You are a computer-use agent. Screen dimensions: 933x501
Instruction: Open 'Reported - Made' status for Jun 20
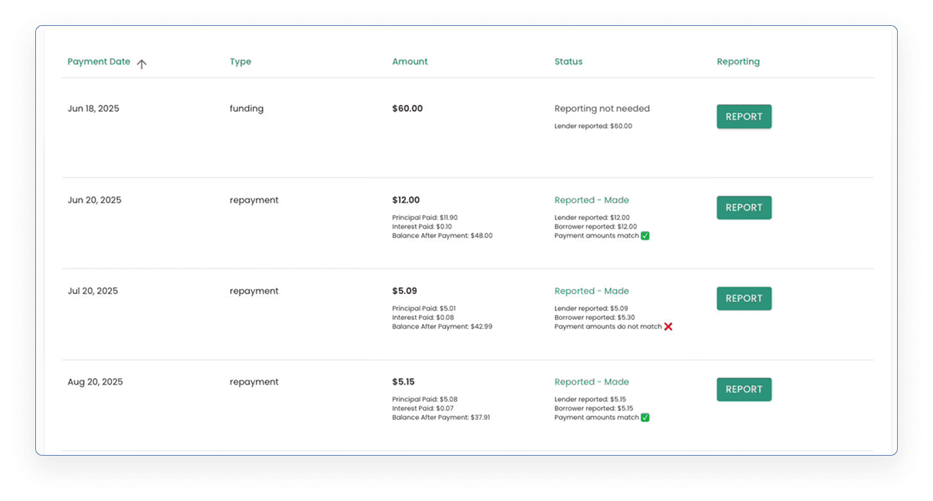(x=592, y=201)
